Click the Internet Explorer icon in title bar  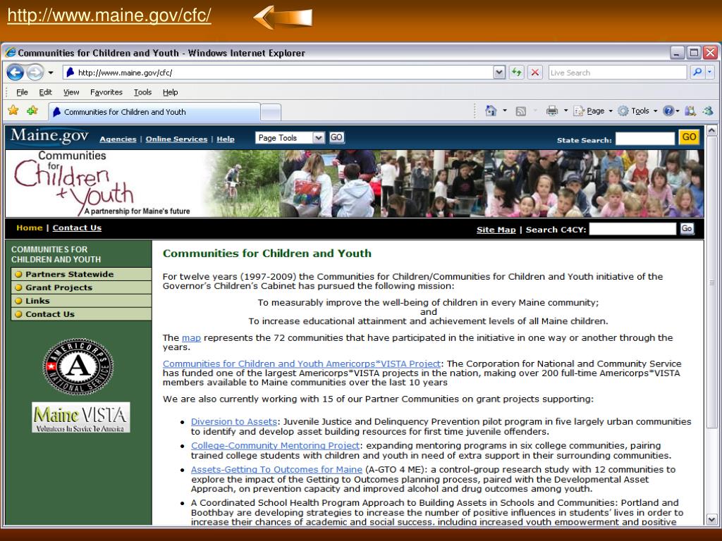click(10, 52)
